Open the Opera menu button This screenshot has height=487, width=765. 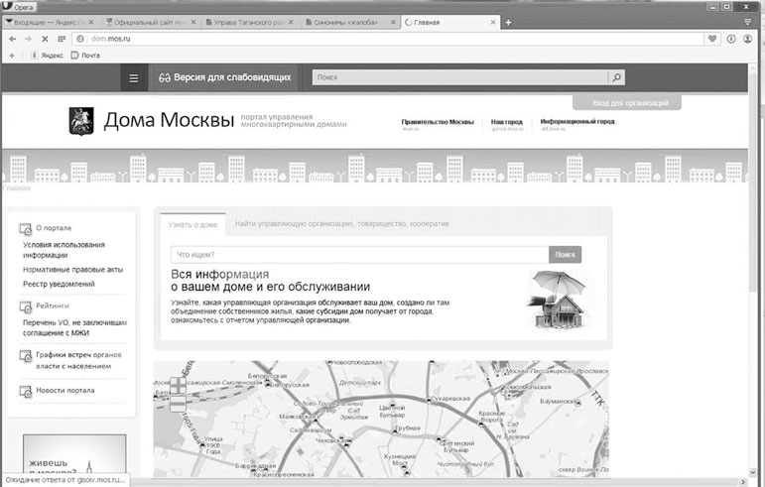19,7
